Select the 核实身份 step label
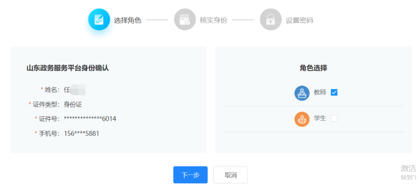This screenshot has width=420, height=191. click(213, 20)
